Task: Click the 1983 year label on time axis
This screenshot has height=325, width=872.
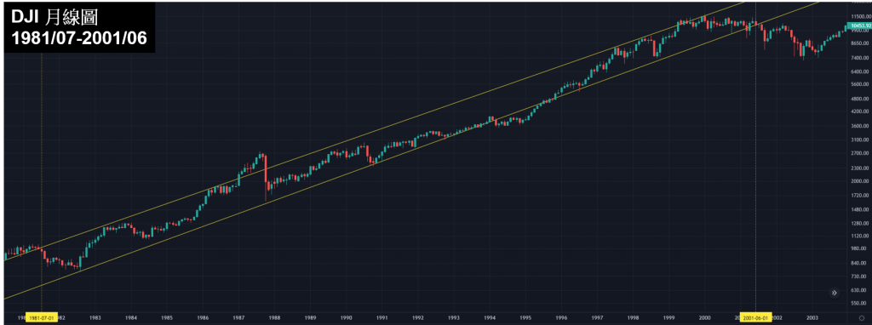Action: click(x=95, y=318)
